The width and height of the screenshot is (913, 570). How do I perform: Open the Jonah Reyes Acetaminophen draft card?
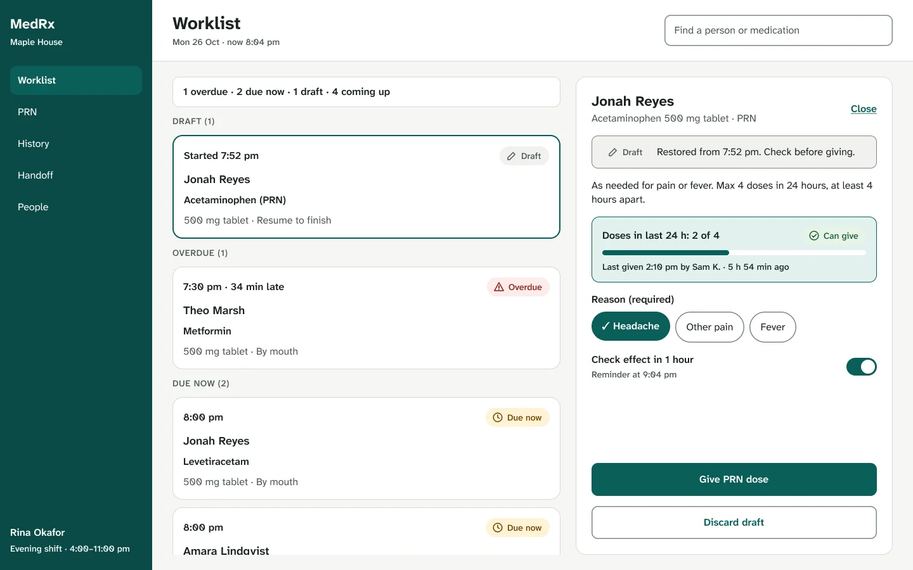(x=366, y=187)
